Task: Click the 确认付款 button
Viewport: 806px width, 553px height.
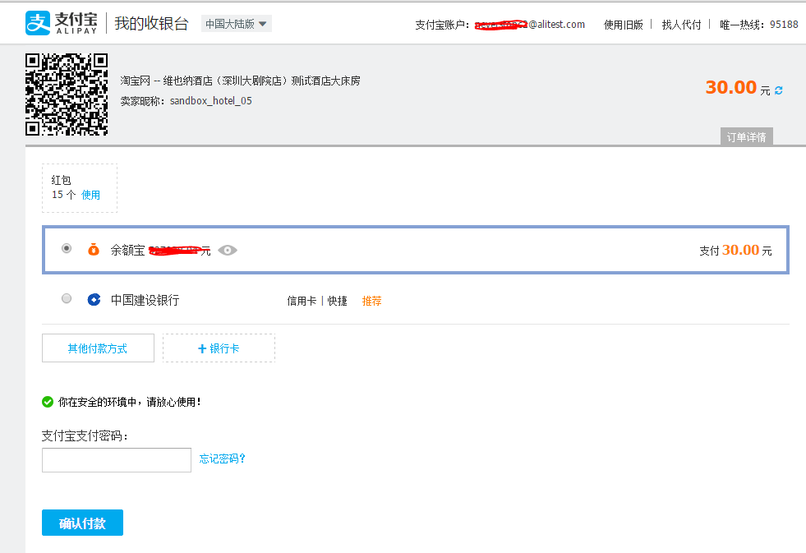Action: [x=82, y=523]
